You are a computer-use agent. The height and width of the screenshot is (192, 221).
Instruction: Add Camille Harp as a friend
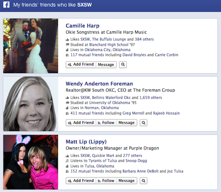pyautogui.click(x=81, y=65)
